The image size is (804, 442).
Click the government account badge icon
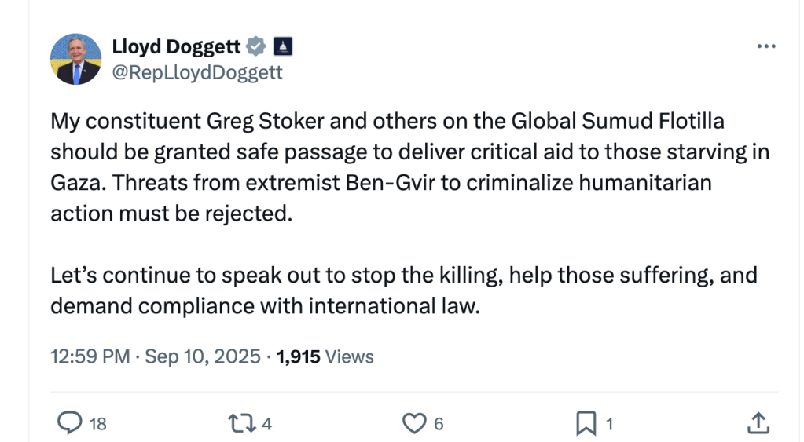coord(283,47)
